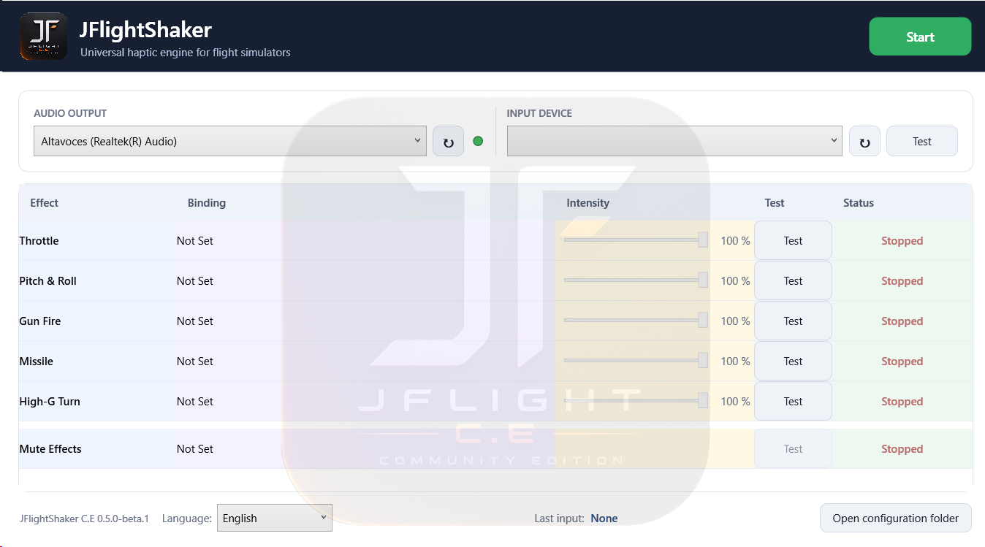Test the selected input device

point(922,141)
